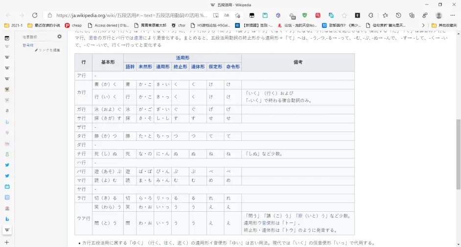Image resolution: width=461 pixels, height=247 pixels.
Task: Click the user profile avatar
Action: pyautogui.click(x=438, y=15)
